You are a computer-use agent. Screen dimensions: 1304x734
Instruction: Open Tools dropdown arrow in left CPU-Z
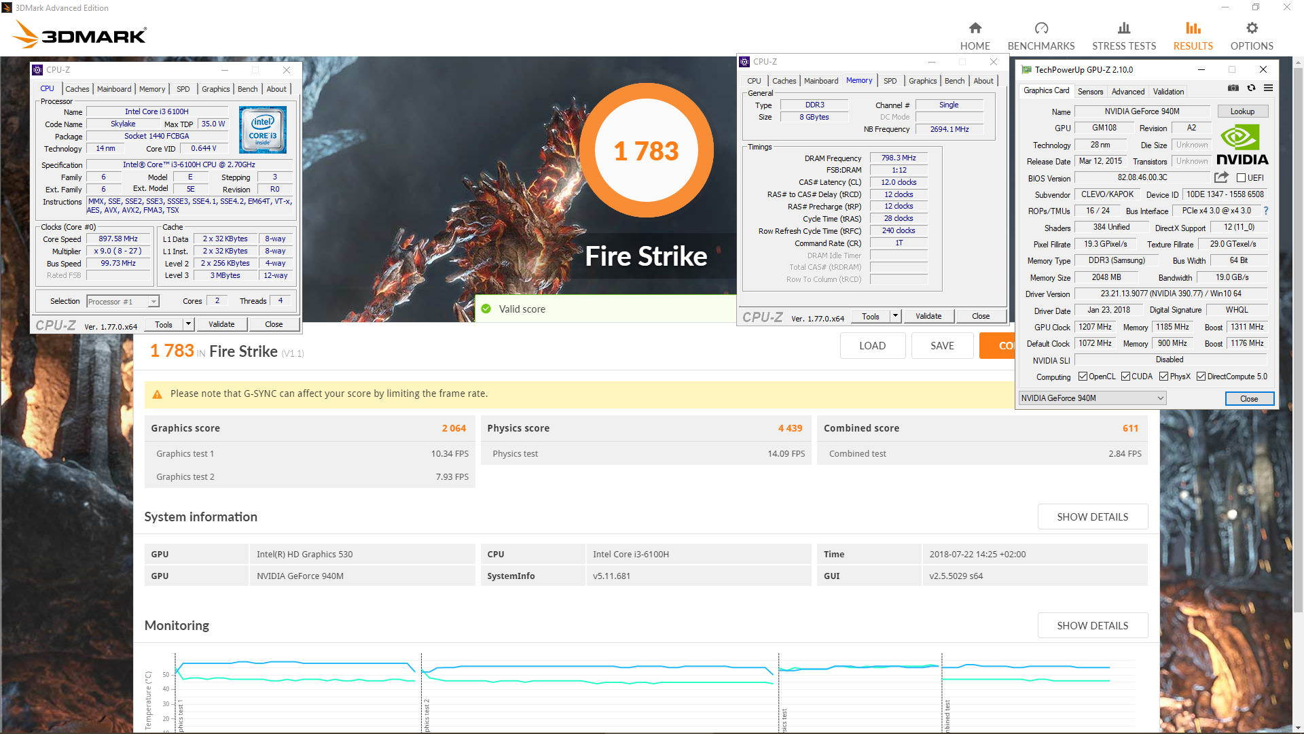(x=189, y=324)
